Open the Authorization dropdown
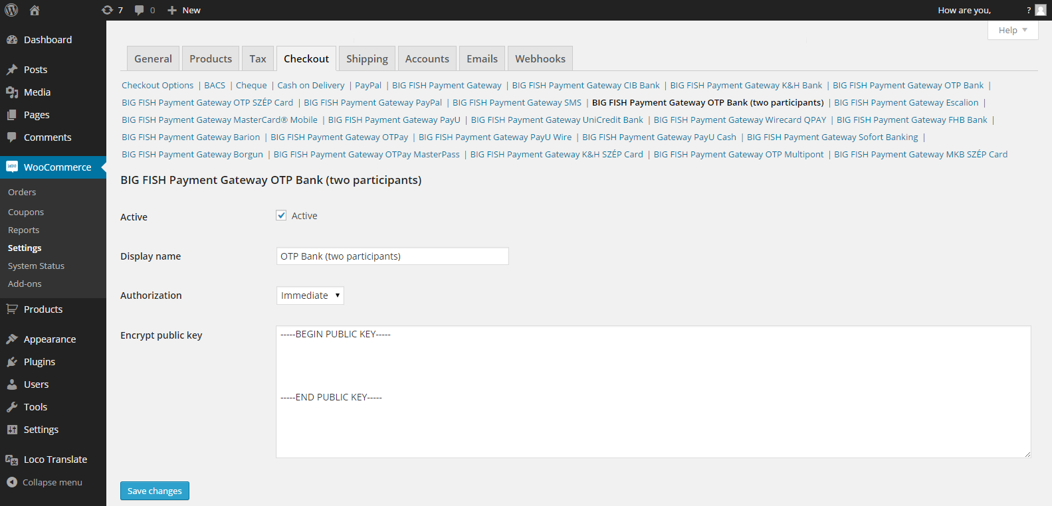The image size is (1052, 506). pos(310,295)
